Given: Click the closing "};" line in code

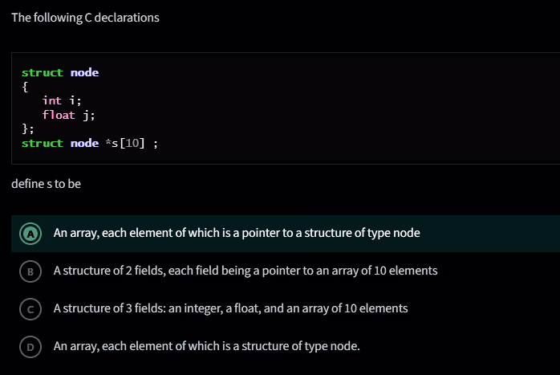Looking at the screenshot, I should (x=28, y=128).
